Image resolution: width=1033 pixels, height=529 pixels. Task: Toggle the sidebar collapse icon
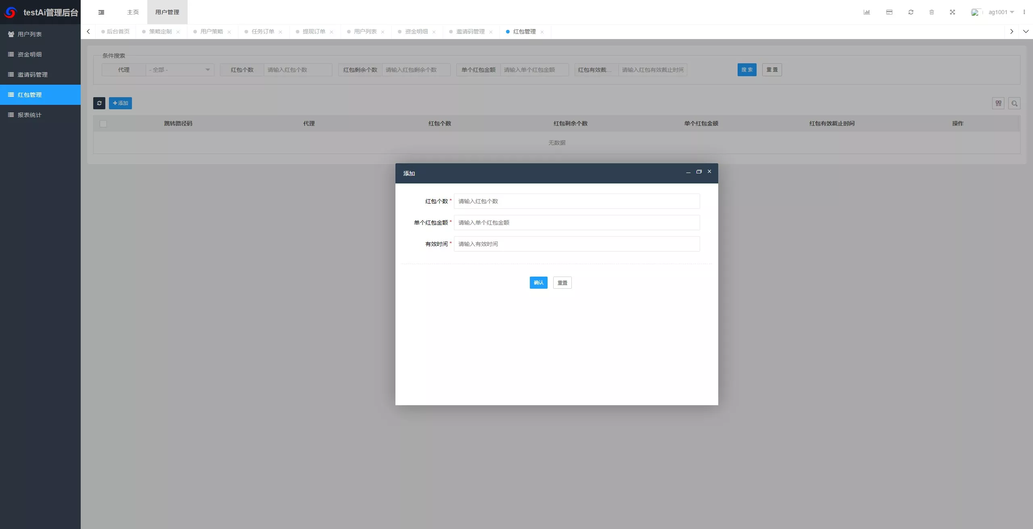pyautogui.click(x=101, y=12)
